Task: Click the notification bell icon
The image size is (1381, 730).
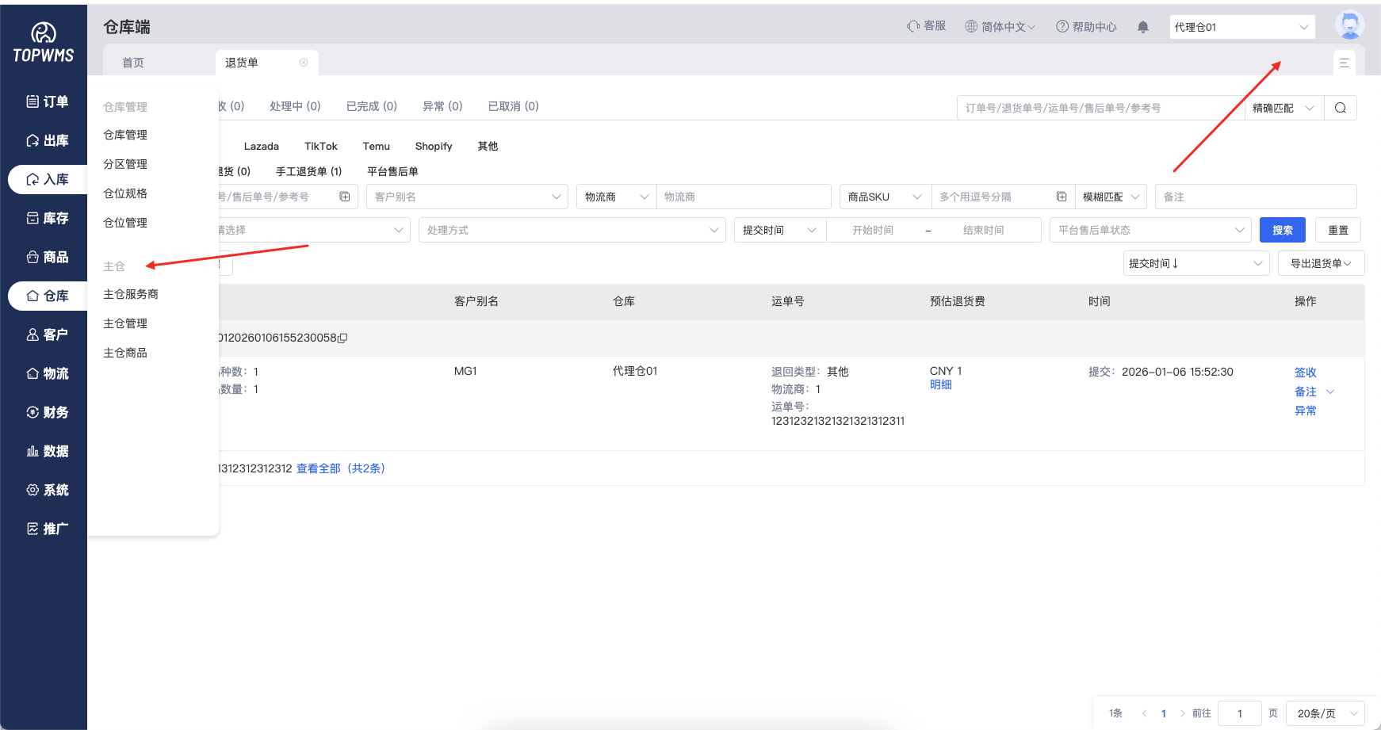Action: pyautogui.click(x=1142, y=27)
